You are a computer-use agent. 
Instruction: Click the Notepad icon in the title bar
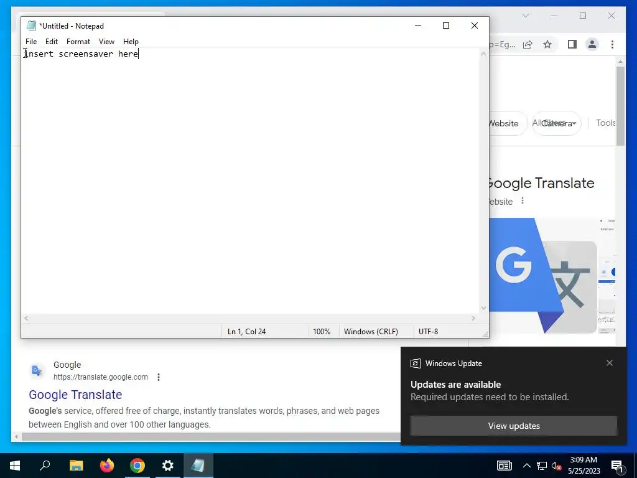pyautogui.click(x=31, y=26)
